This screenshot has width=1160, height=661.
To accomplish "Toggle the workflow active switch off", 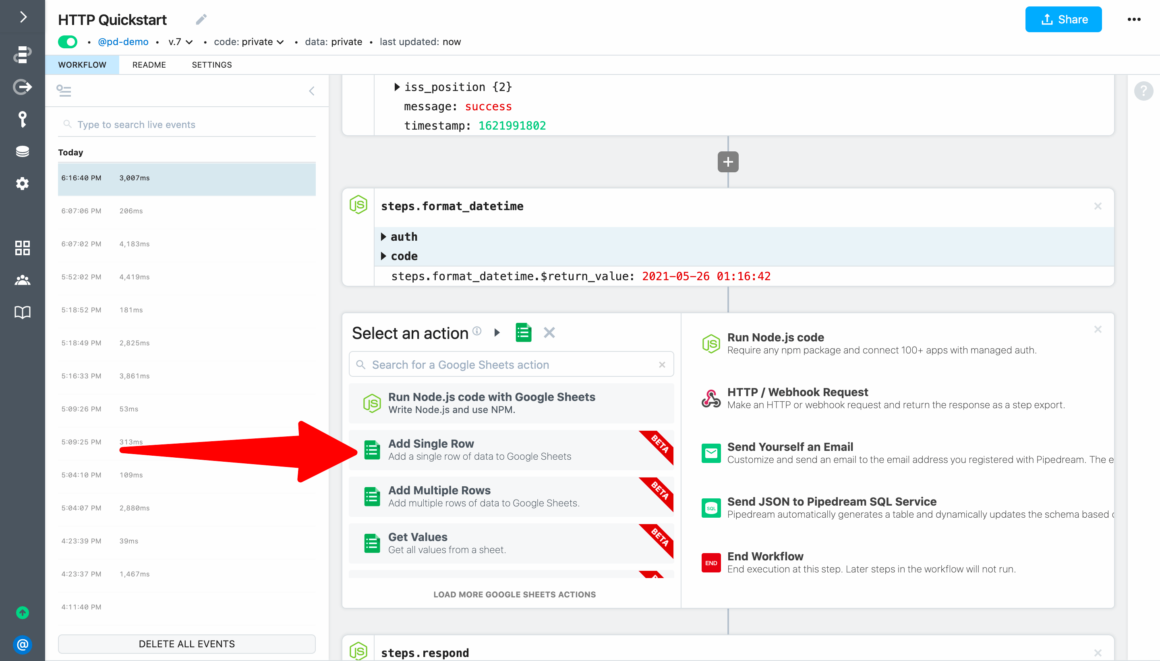I will click(x=68, y=42).
